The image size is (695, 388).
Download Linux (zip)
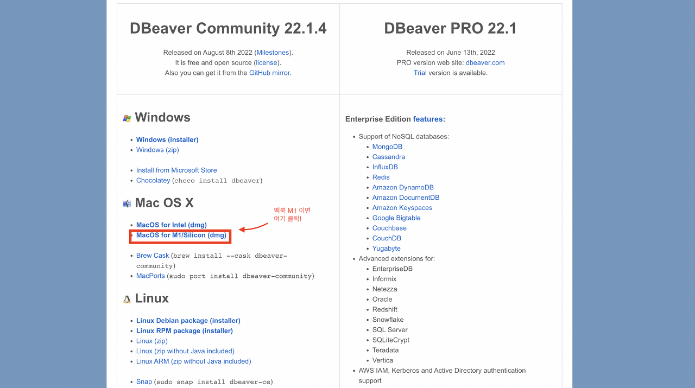point(152,341)
